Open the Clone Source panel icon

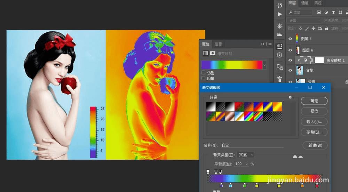(280, 67)
